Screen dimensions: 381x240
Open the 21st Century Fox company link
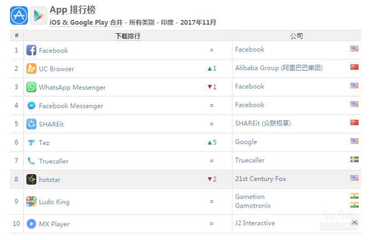coord(260,179)
